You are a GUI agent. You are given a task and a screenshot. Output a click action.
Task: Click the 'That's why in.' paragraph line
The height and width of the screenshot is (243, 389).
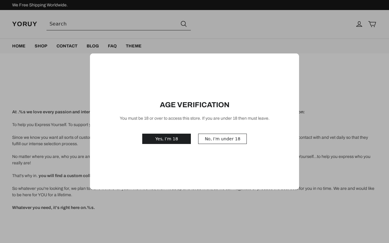(x=51, y=176)
